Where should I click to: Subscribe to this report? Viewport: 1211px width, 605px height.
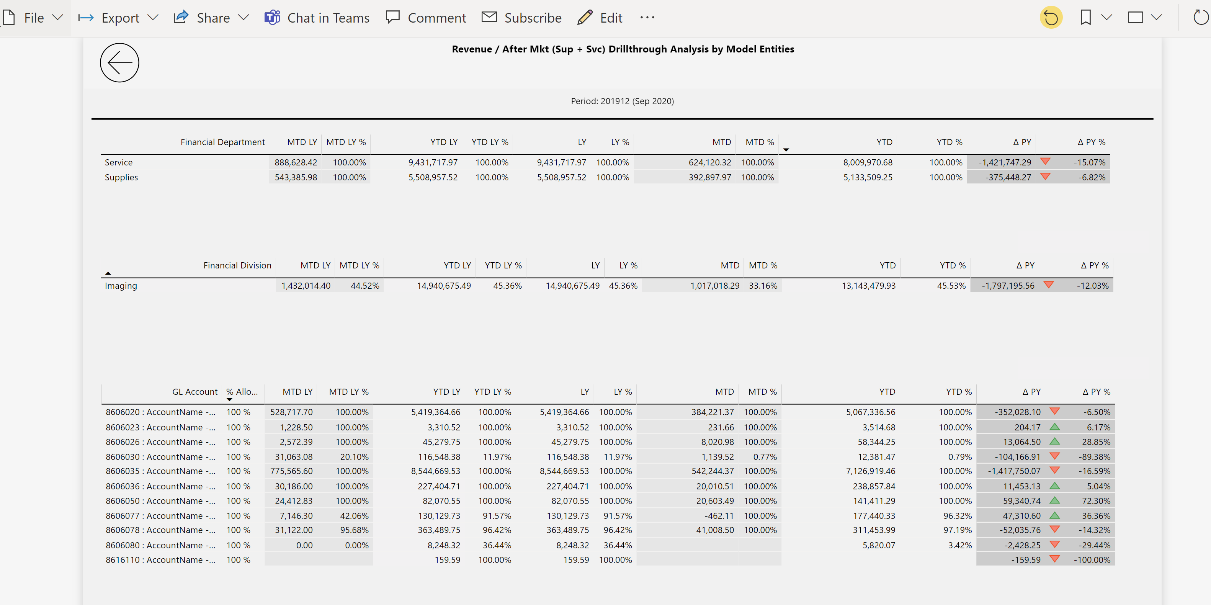(522, 18)
